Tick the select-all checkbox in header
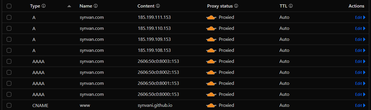 (x=9, y=6)
